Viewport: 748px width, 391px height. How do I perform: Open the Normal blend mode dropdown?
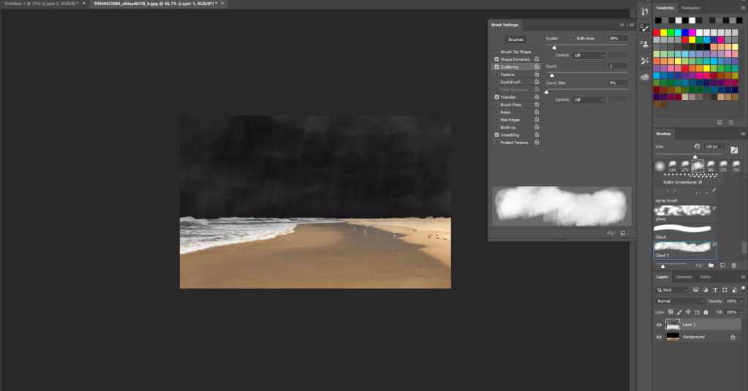pos(680,301)
